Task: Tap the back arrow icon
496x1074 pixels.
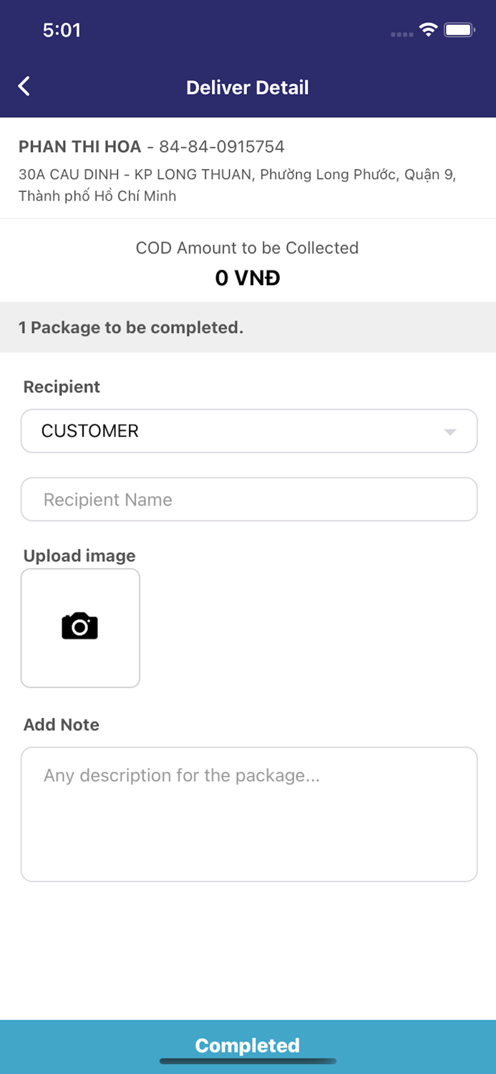Action: [x=24, y=87]
